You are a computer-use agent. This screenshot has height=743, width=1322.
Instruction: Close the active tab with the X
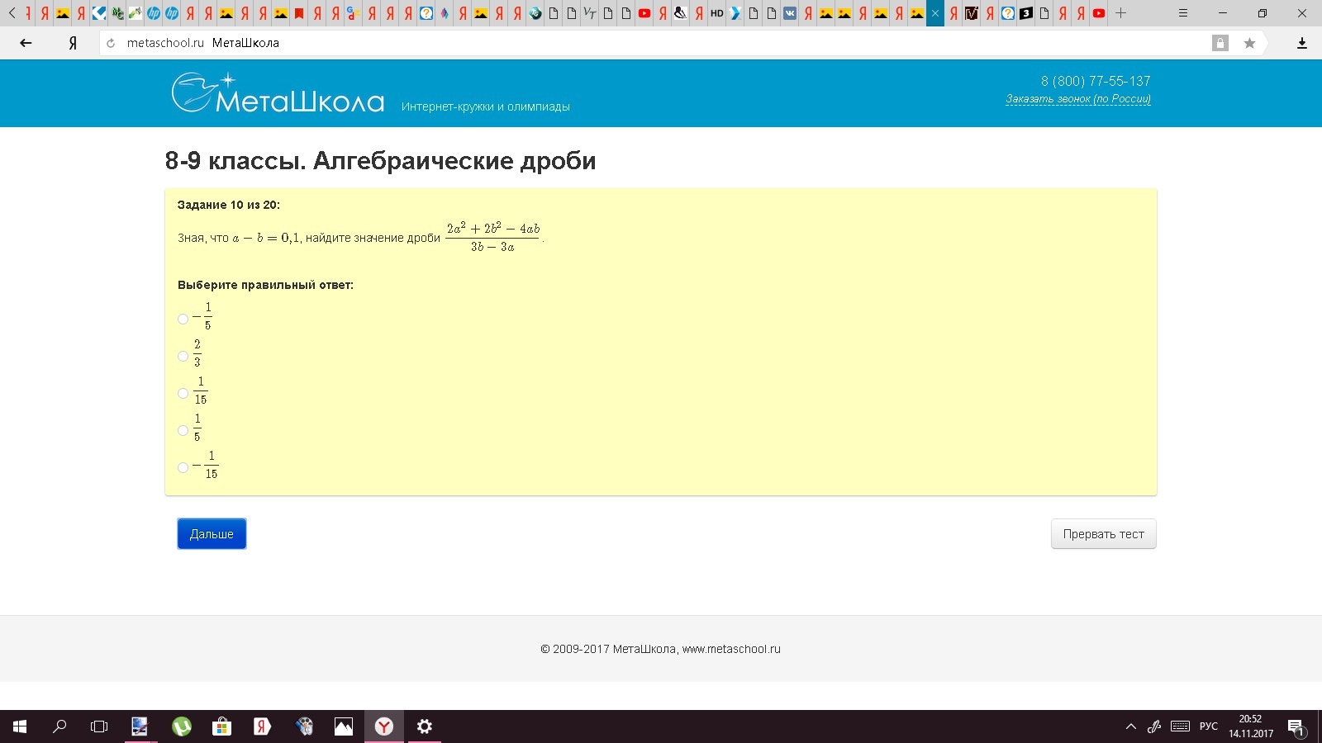point(935,13)
